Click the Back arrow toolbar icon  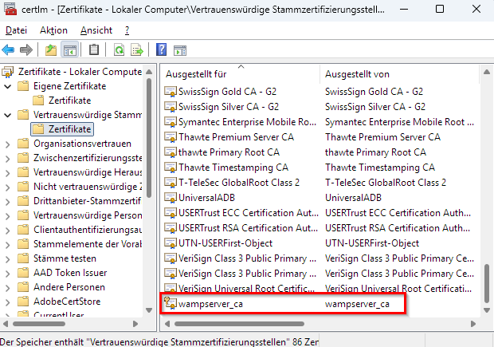click(10, 50)
